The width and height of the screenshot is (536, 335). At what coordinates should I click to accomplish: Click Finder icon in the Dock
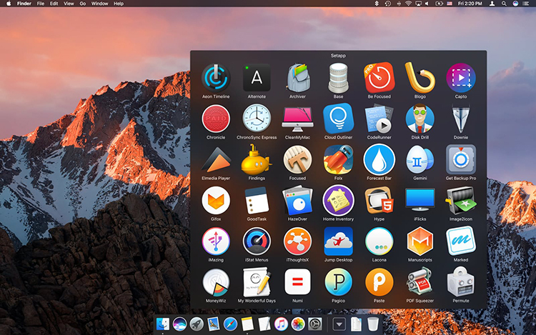[x=163, y=324]
